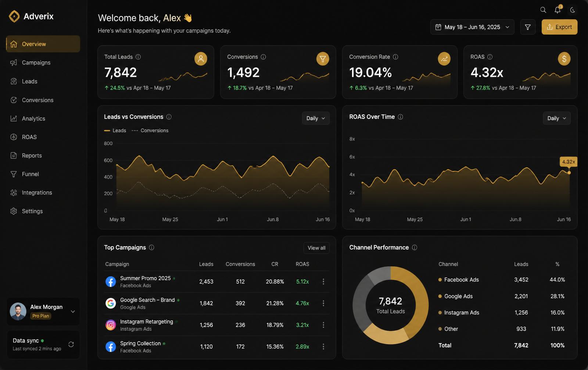Open Campaigns in sidebar
The width and height of the screenshot is (588, 370).
[43, 63]
